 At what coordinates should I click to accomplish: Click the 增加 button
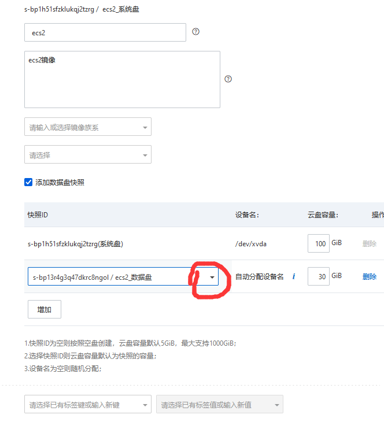pos(45,309)
